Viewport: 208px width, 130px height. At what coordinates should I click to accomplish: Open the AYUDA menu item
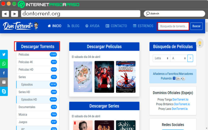point(92,26)
